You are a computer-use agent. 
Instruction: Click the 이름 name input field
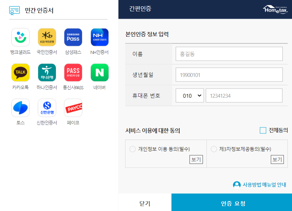coord(229,54)
